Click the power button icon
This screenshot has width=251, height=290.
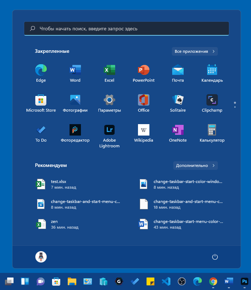(x=215, y=257)
